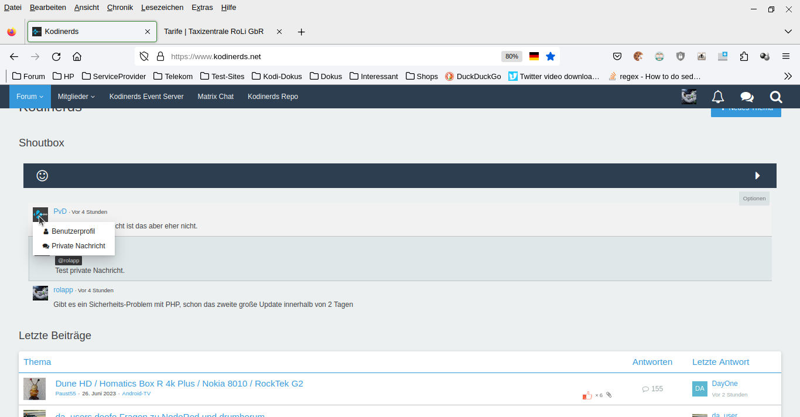Click the URL address field
The width and height of the screenshot is (800, 417).
point(334,57)
